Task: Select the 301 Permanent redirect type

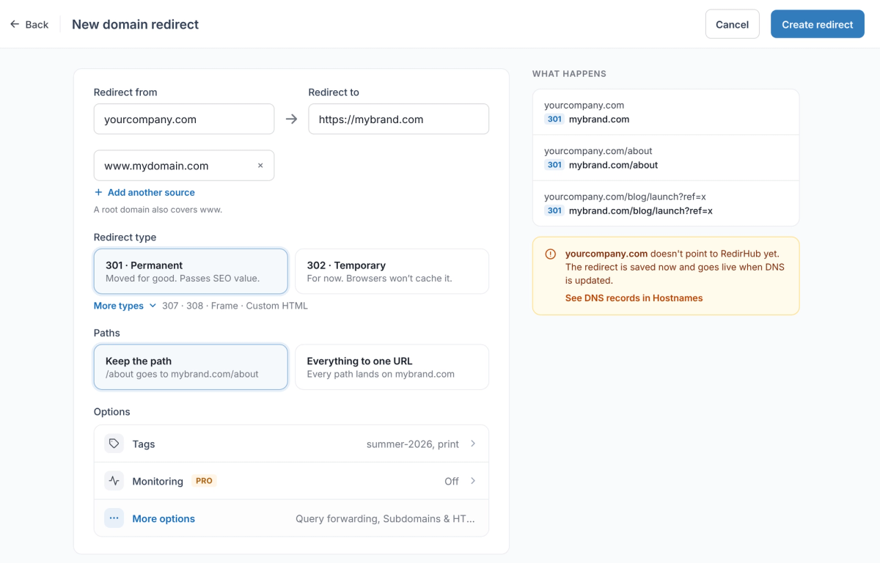Action: point(191,271)
